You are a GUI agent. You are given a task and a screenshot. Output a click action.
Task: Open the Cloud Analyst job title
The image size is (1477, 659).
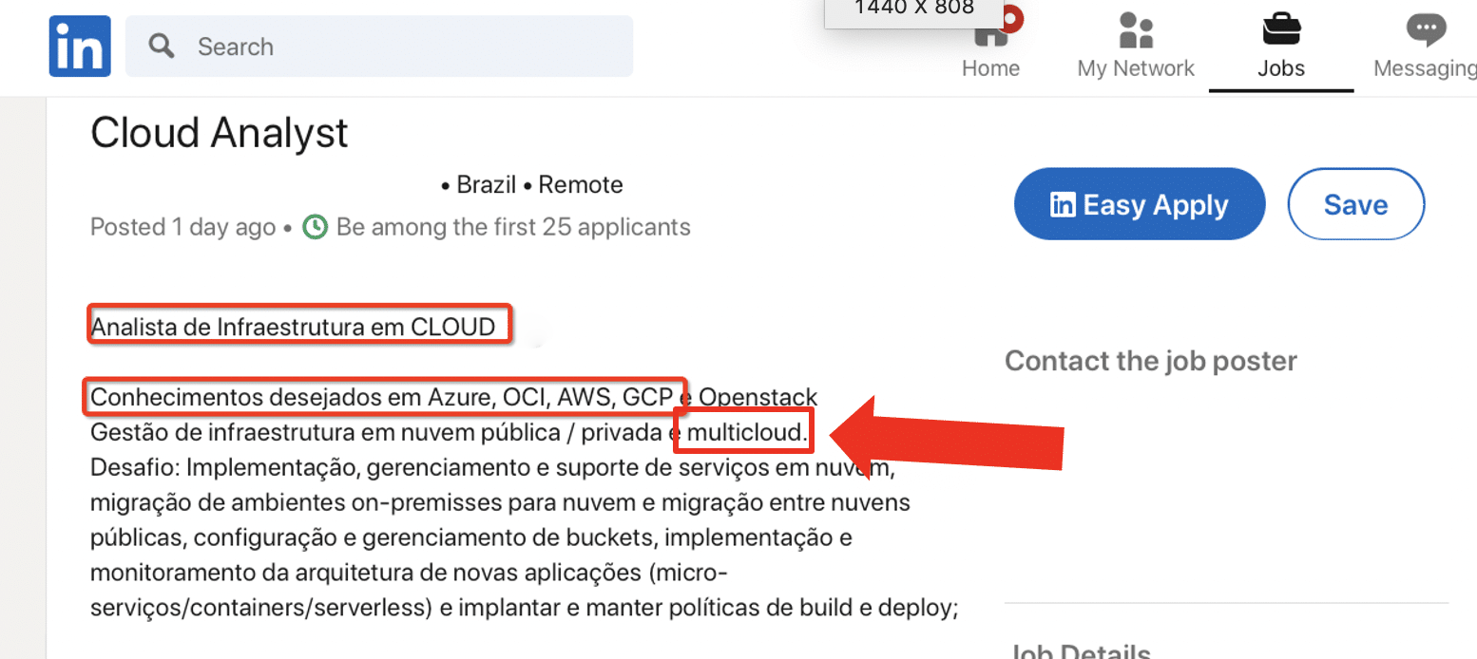click(218, 132)
